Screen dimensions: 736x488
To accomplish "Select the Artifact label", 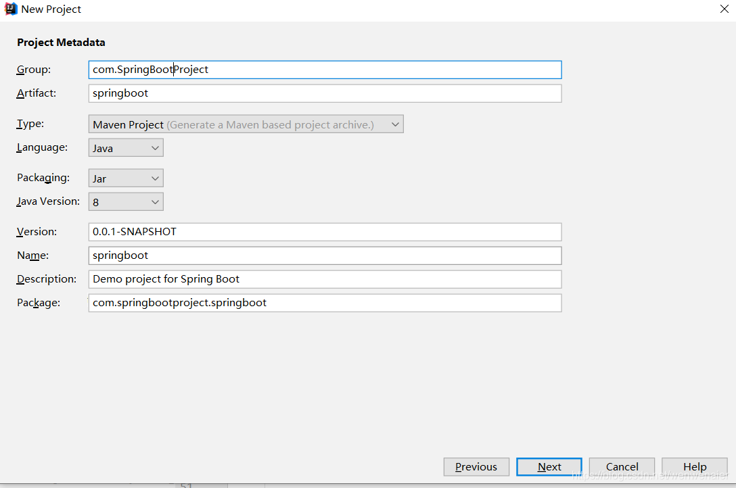I will (x=37, y=93).
